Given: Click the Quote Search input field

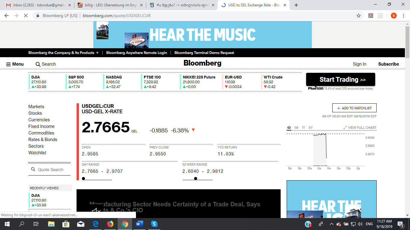Looking at the screenshot, I should pos(50,170).
